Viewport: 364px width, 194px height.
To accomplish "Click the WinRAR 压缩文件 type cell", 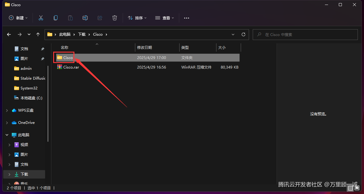I will tap(196, 67).
